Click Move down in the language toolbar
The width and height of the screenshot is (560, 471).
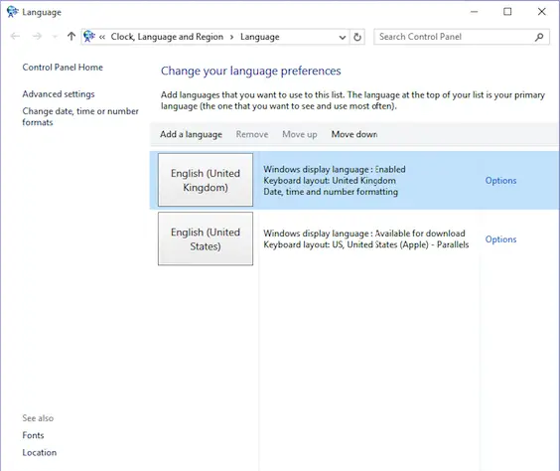tap(354, 134)
